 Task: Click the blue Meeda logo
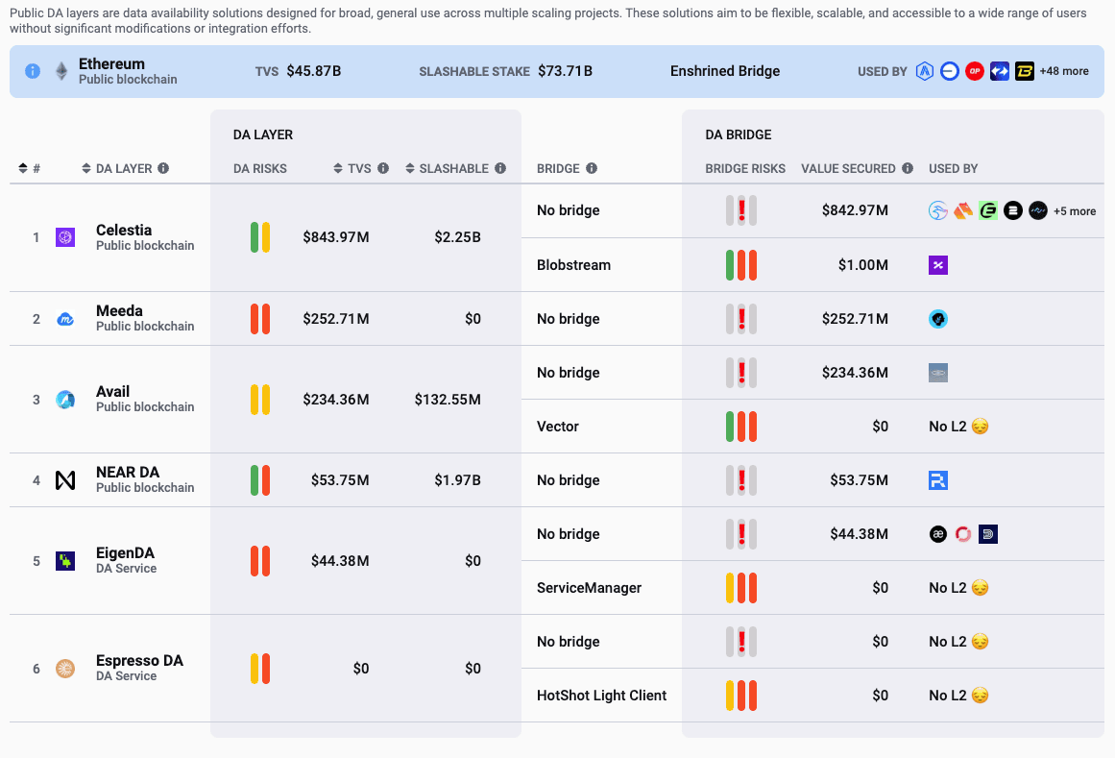65,319
